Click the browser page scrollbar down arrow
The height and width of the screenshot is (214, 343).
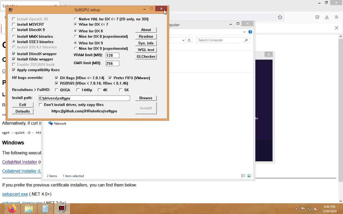341,201
